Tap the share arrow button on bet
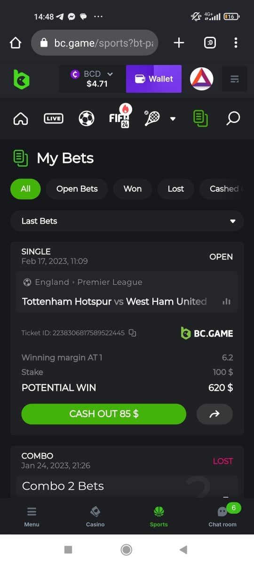254x565 pixels. point(214,414)
